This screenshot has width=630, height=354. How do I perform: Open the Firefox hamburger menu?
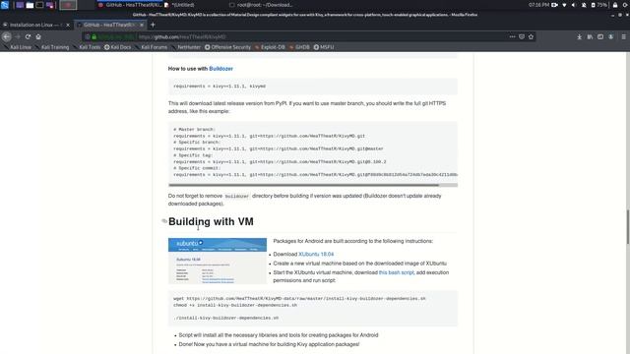(623, 36)
